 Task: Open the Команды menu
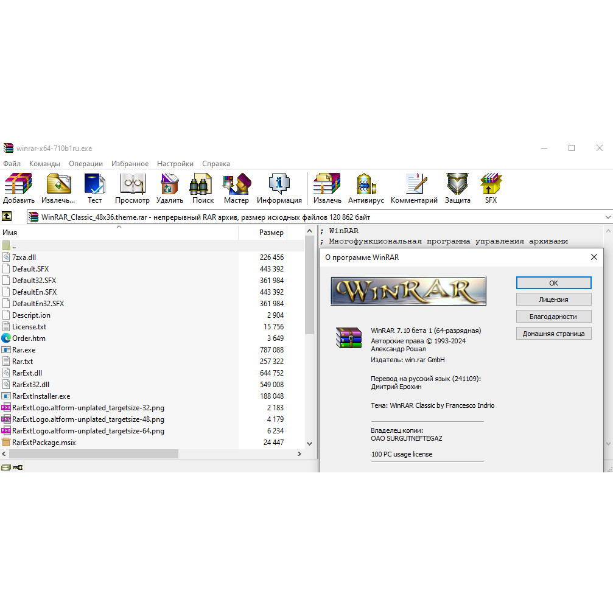(44, 164)
